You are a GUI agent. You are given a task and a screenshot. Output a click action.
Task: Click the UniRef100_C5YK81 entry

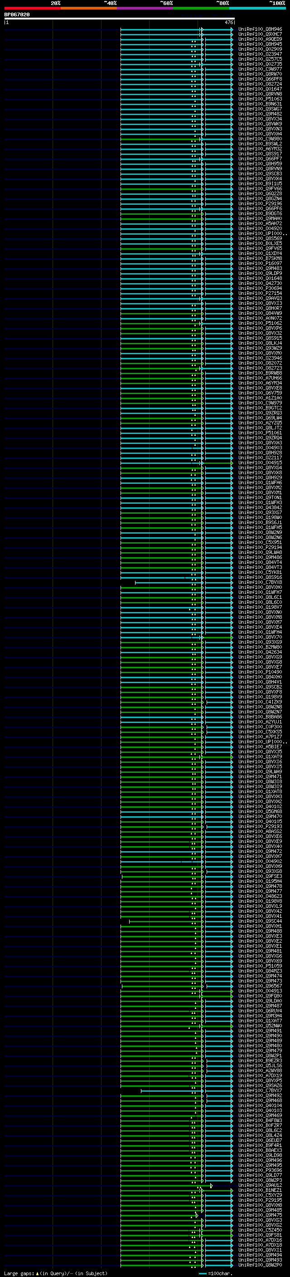(x=260, y=572)
